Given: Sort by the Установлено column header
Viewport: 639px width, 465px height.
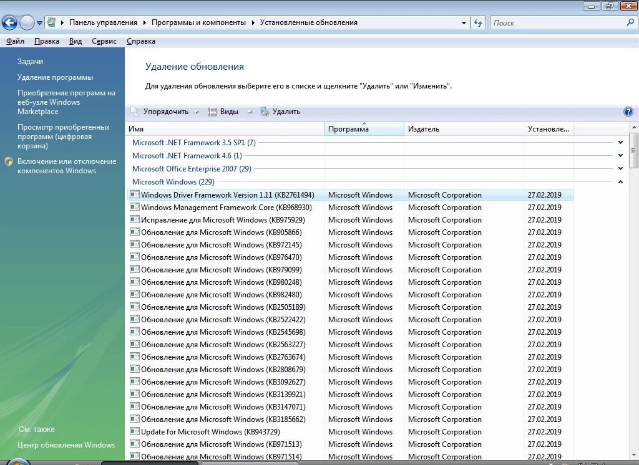Looking at the screenshot, I should (x=549, y=129).
